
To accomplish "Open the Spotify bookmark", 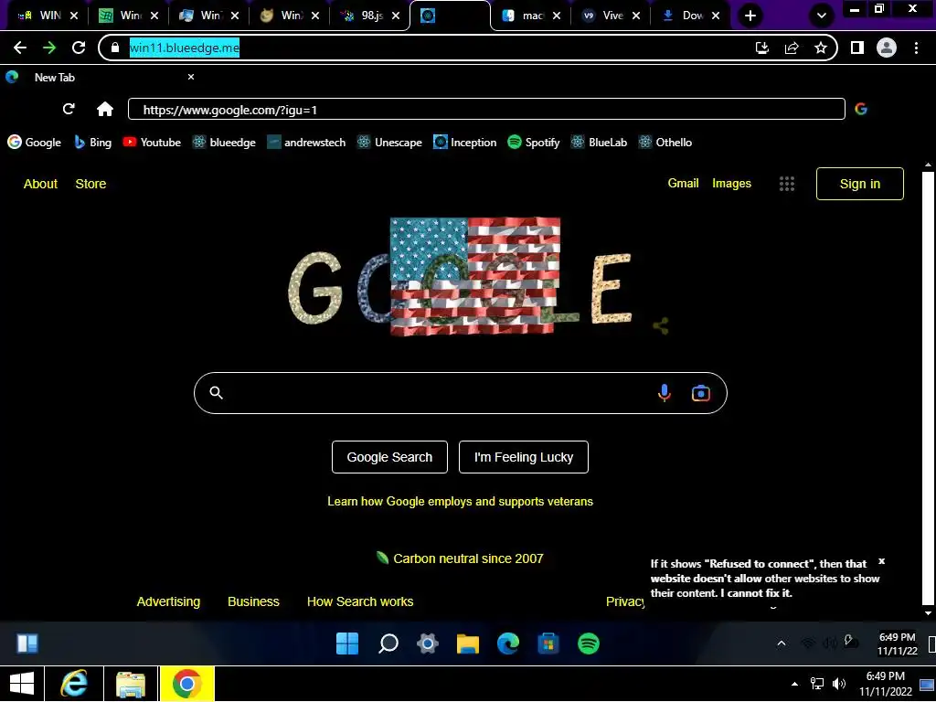I will (534, 142).
